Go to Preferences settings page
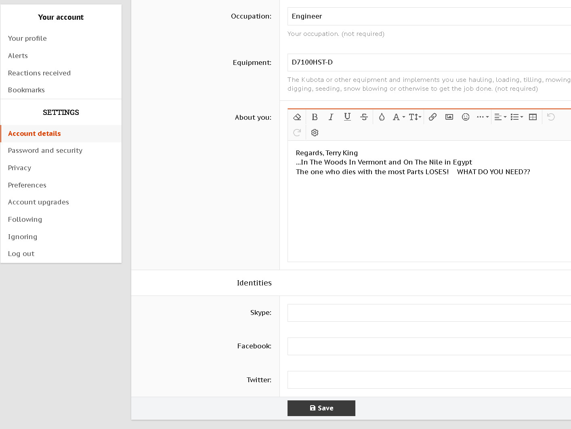The height and width of the screenshot is (429, 571). click(27, 185)
